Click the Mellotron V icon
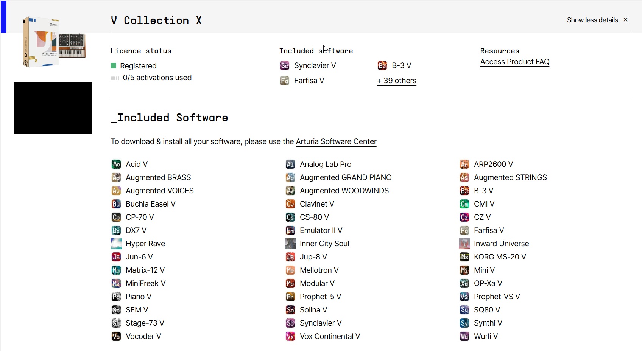 pos(290,270)
